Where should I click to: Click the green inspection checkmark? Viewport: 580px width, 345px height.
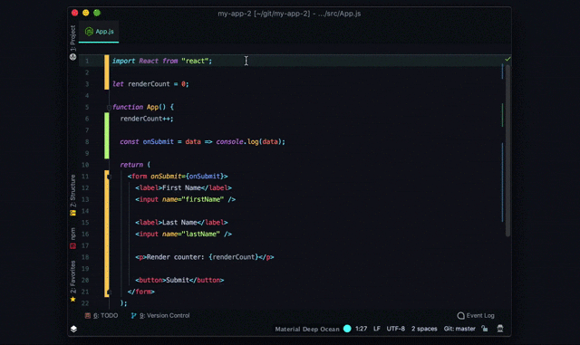(x=507, y=59)
